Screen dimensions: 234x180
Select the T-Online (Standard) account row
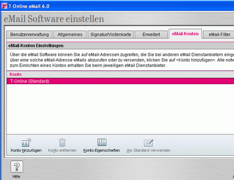coord(120,81)
